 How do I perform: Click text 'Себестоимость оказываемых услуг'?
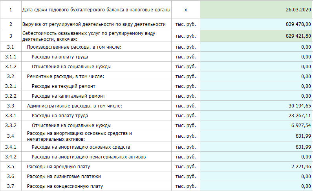click(x=62, y=33)
